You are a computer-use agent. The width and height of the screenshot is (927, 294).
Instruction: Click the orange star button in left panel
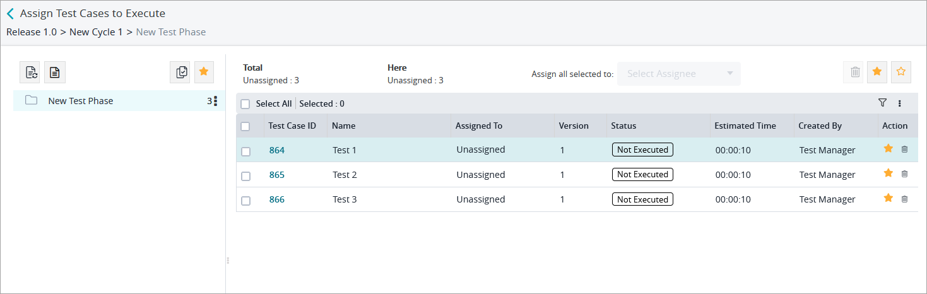coord(204,73)
